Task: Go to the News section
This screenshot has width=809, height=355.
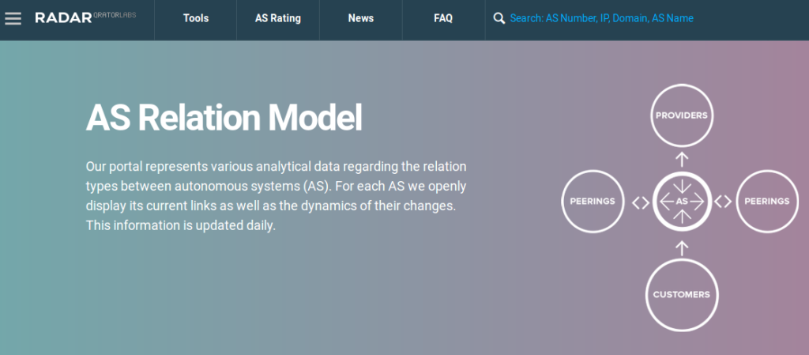Action: point(361,18)
